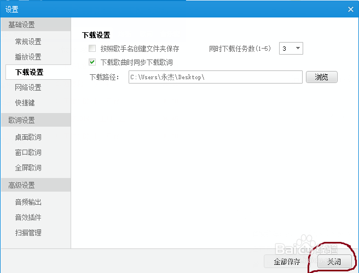359x273 pixels.
Task: Click the 关闭 button
Action: pyautogui.click(x=334, y=262)
